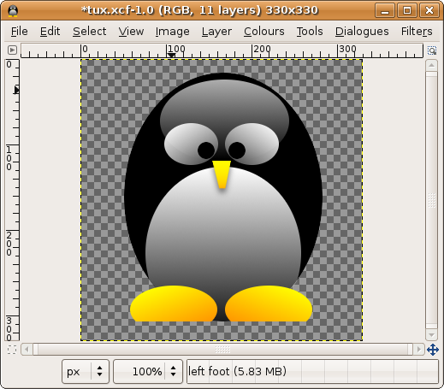Open the Colours menu
The image size is (444, 389).
tap(264, 32)
